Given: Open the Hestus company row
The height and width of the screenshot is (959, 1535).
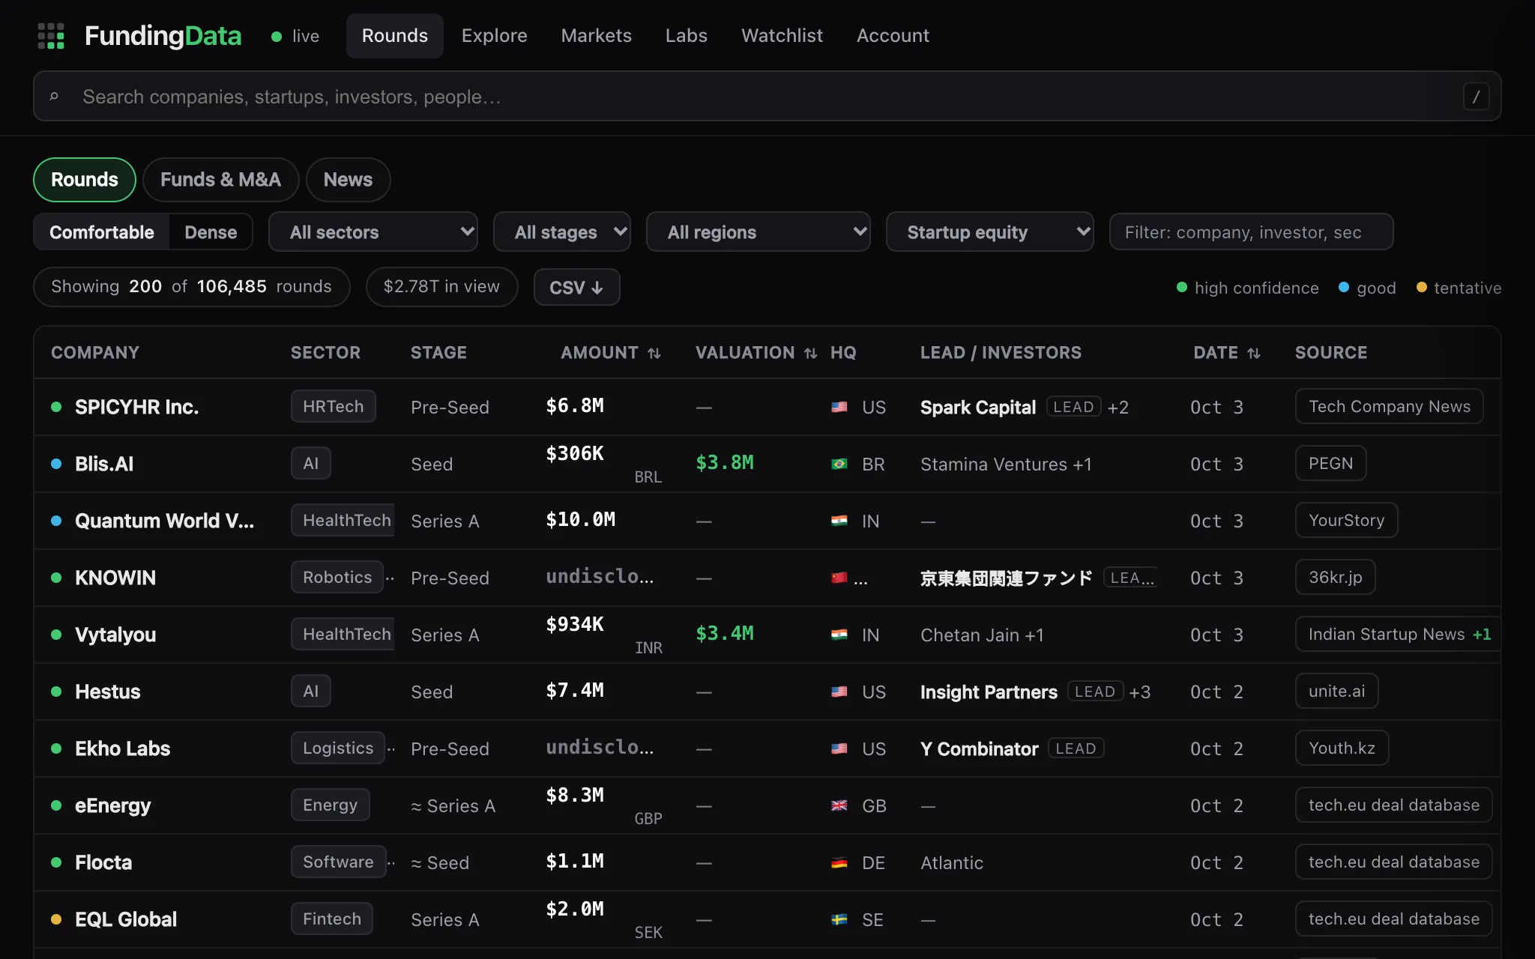Looking at the screenshot, I should click(767, 692).
